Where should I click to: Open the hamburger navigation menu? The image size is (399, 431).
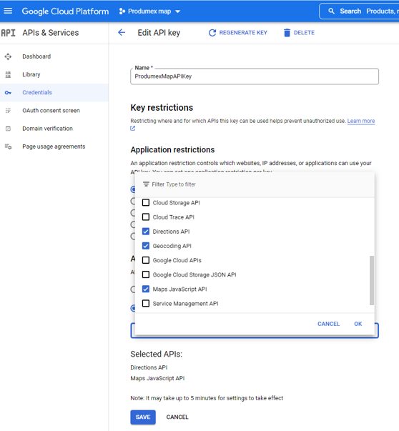pos(8,11)
